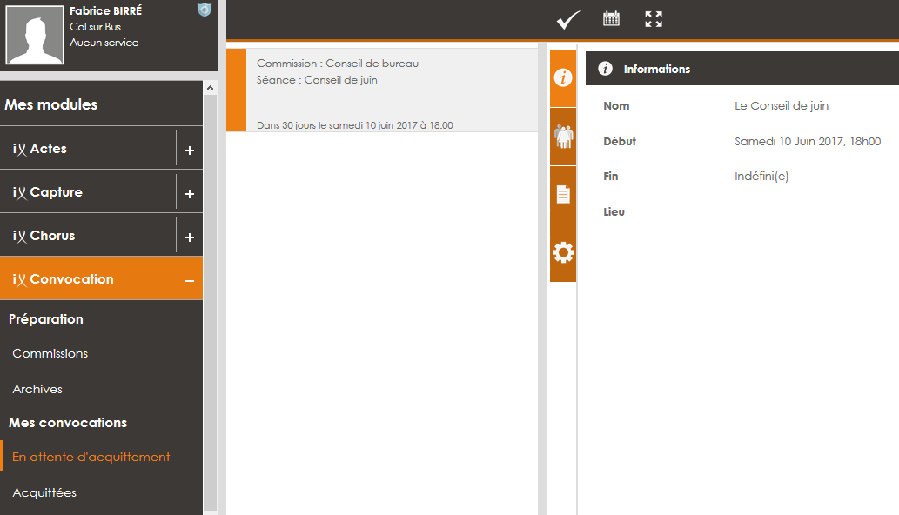Click the shield badge near user name

click(x=205, y=10)
